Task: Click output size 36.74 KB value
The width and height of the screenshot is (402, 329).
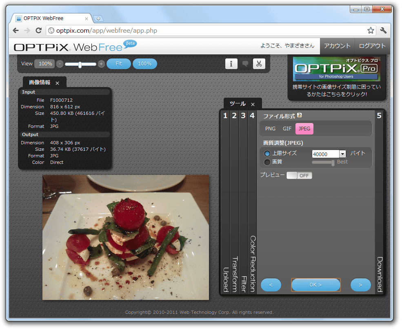Action: [x=78, y=149]
